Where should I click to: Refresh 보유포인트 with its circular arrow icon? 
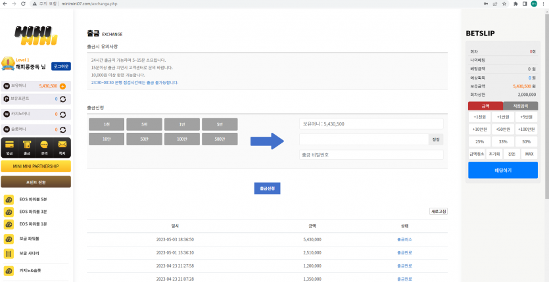[62, 99]
